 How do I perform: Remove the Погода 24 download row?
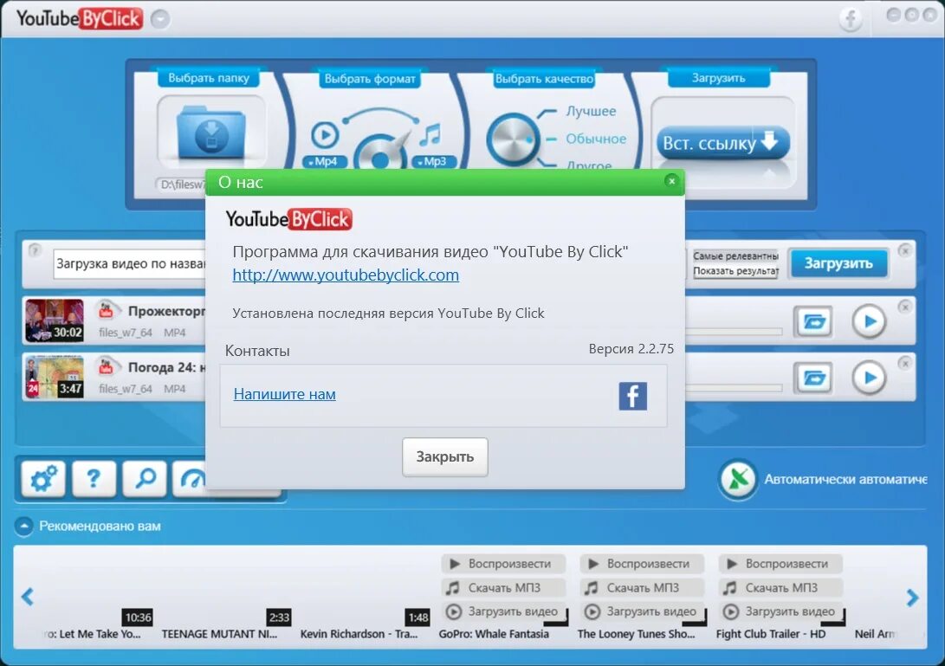click(904, 364)
